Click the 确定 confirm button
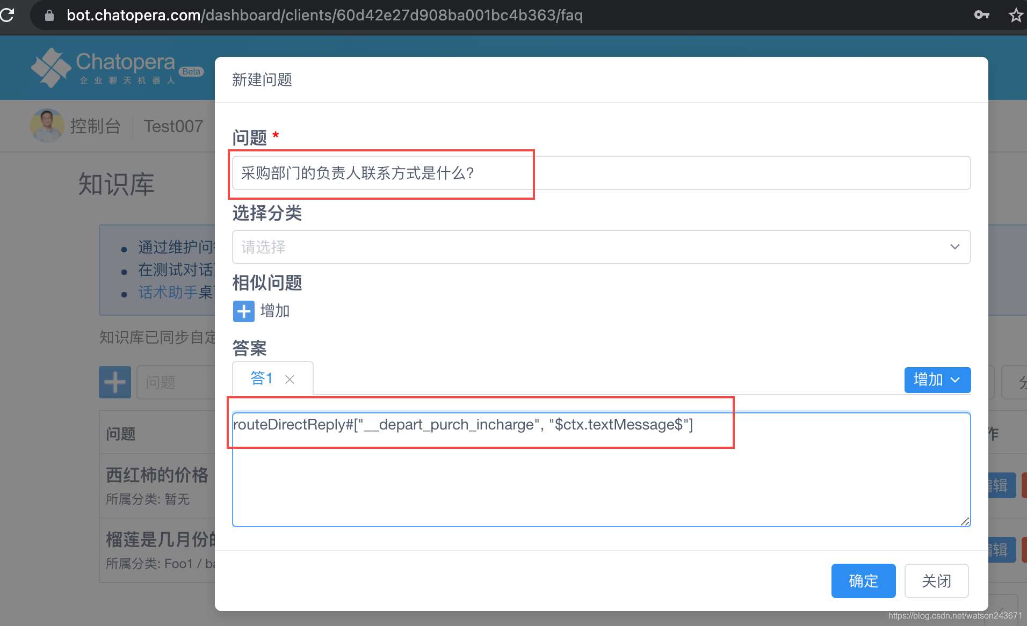Image resolution: width=1027 pixels, height=626 pixels. coord(863,581)
